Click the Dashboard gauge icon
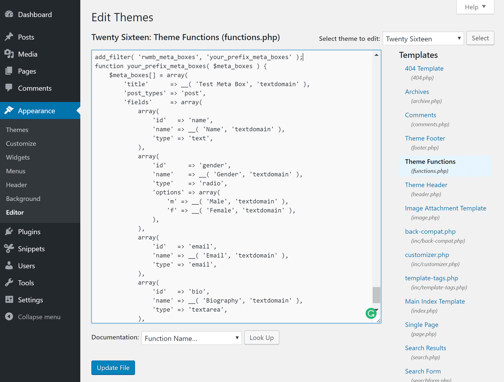Viewport: 504px width, 382px height. tap(9, 14)
